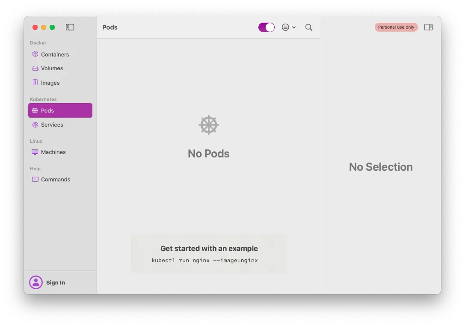Switch to Machines in the sidebar
The image size is (465, 326).
pos(53,152)
